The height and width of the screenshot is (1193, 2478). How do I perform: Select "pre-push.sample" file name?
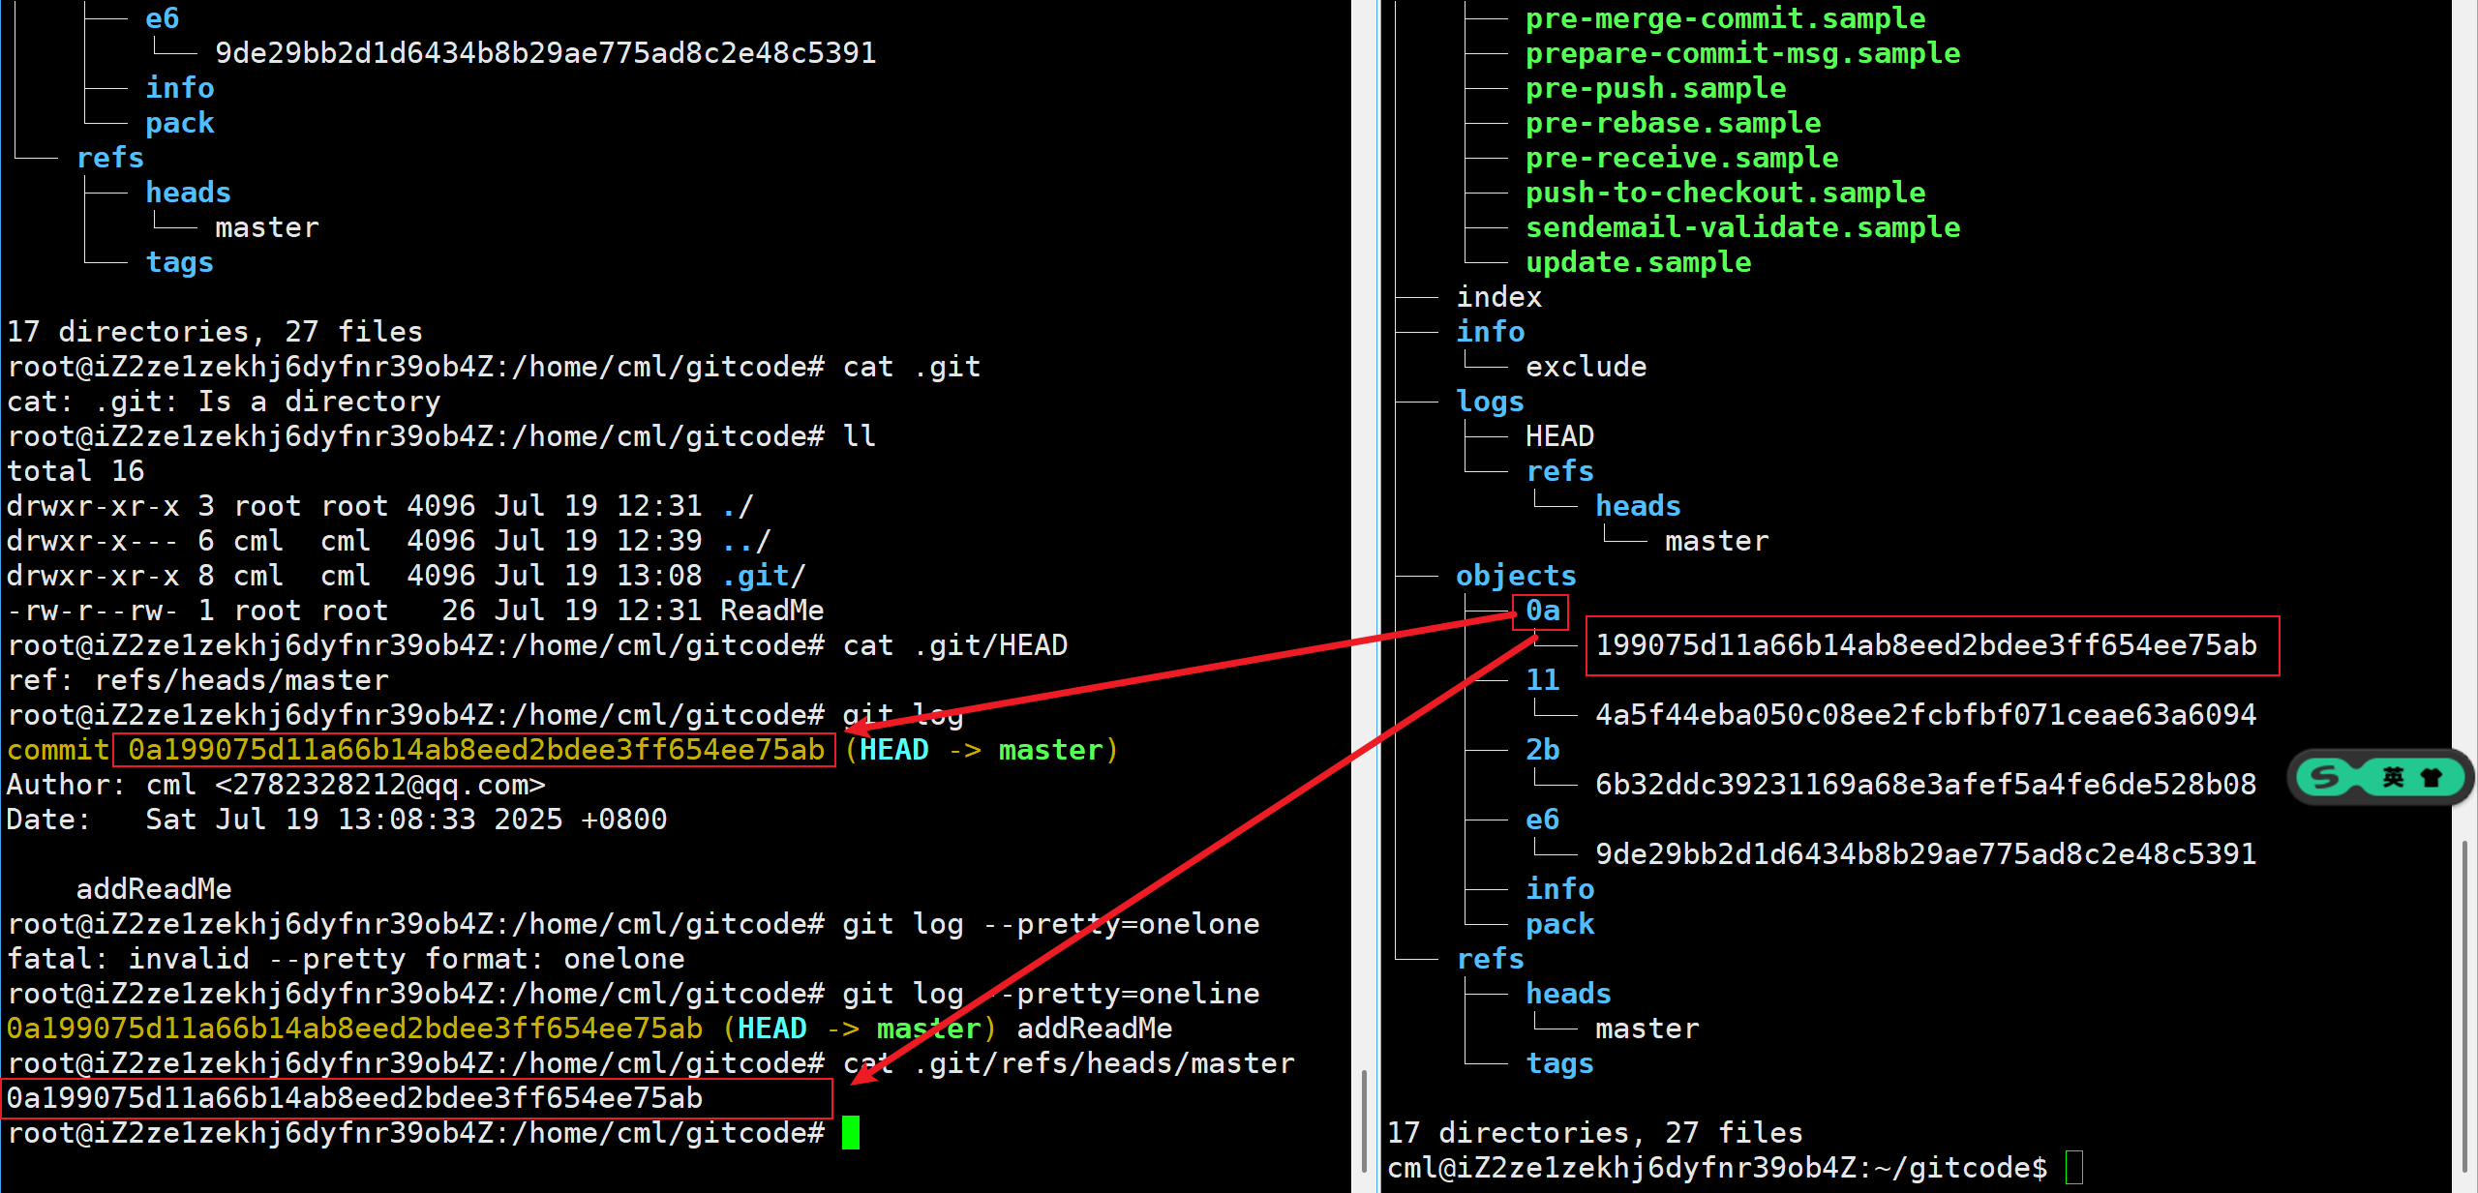coord(1655,88)
